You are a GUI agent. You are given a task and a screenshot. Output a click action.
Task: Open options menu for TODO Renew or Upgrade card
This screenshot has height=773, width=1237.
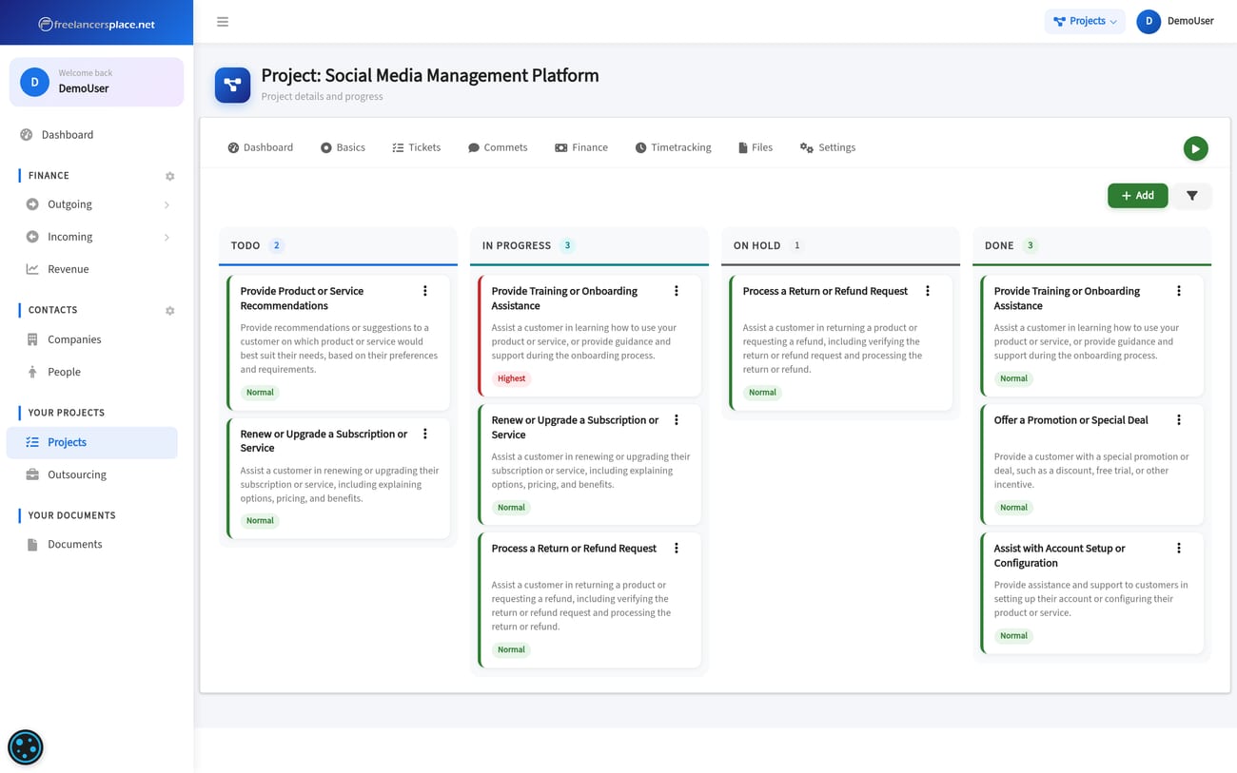[425, 434]
